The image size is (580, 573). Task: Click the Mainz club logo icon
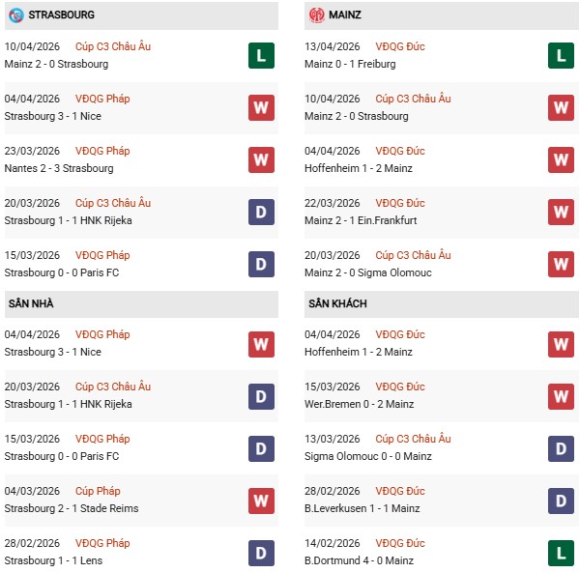317,15
